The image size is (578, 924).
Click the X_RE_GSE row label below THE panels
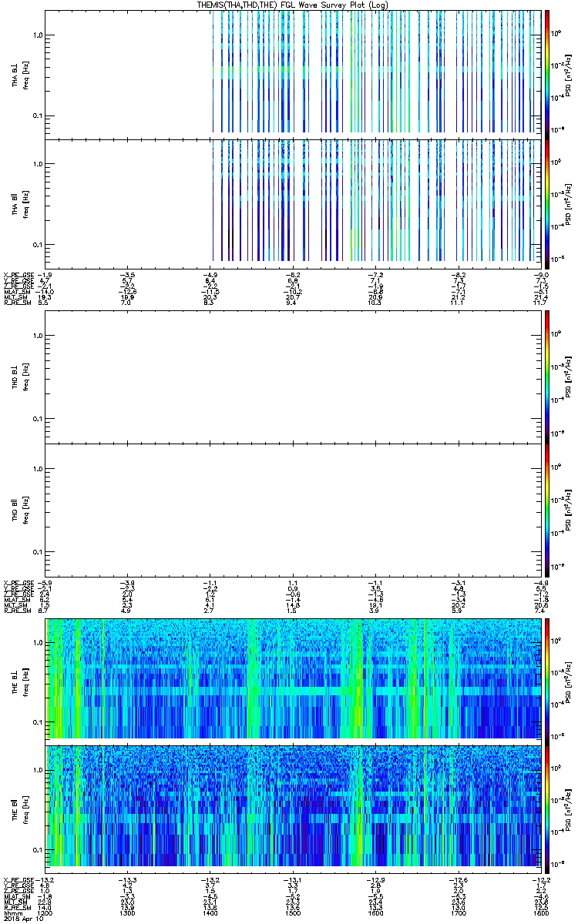point(18,879)
